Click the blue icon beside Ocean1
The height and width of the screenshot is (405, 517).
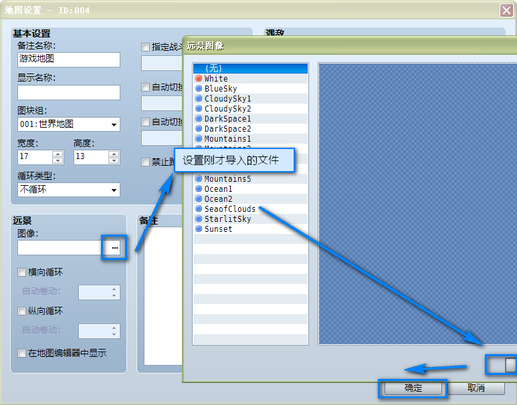pos(199,189)
